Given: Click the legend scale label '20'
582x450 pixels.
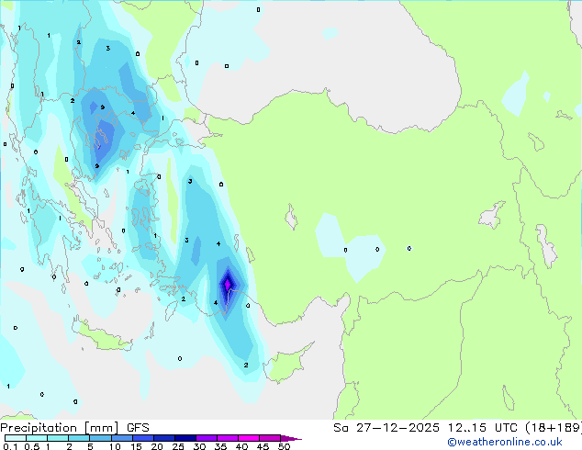Looking at the screenshot, I should coord(157,446).
